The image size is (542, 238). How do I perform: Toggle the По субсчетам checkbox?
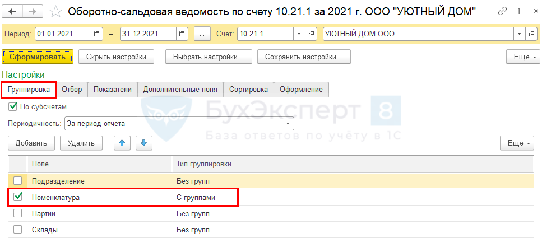coord(13,106)
